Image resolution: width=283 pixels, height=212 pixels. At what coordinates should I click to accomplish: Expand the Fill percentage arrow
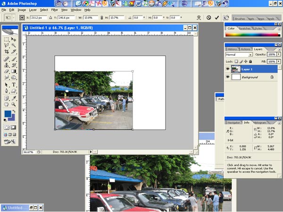[x=278, y=62]
